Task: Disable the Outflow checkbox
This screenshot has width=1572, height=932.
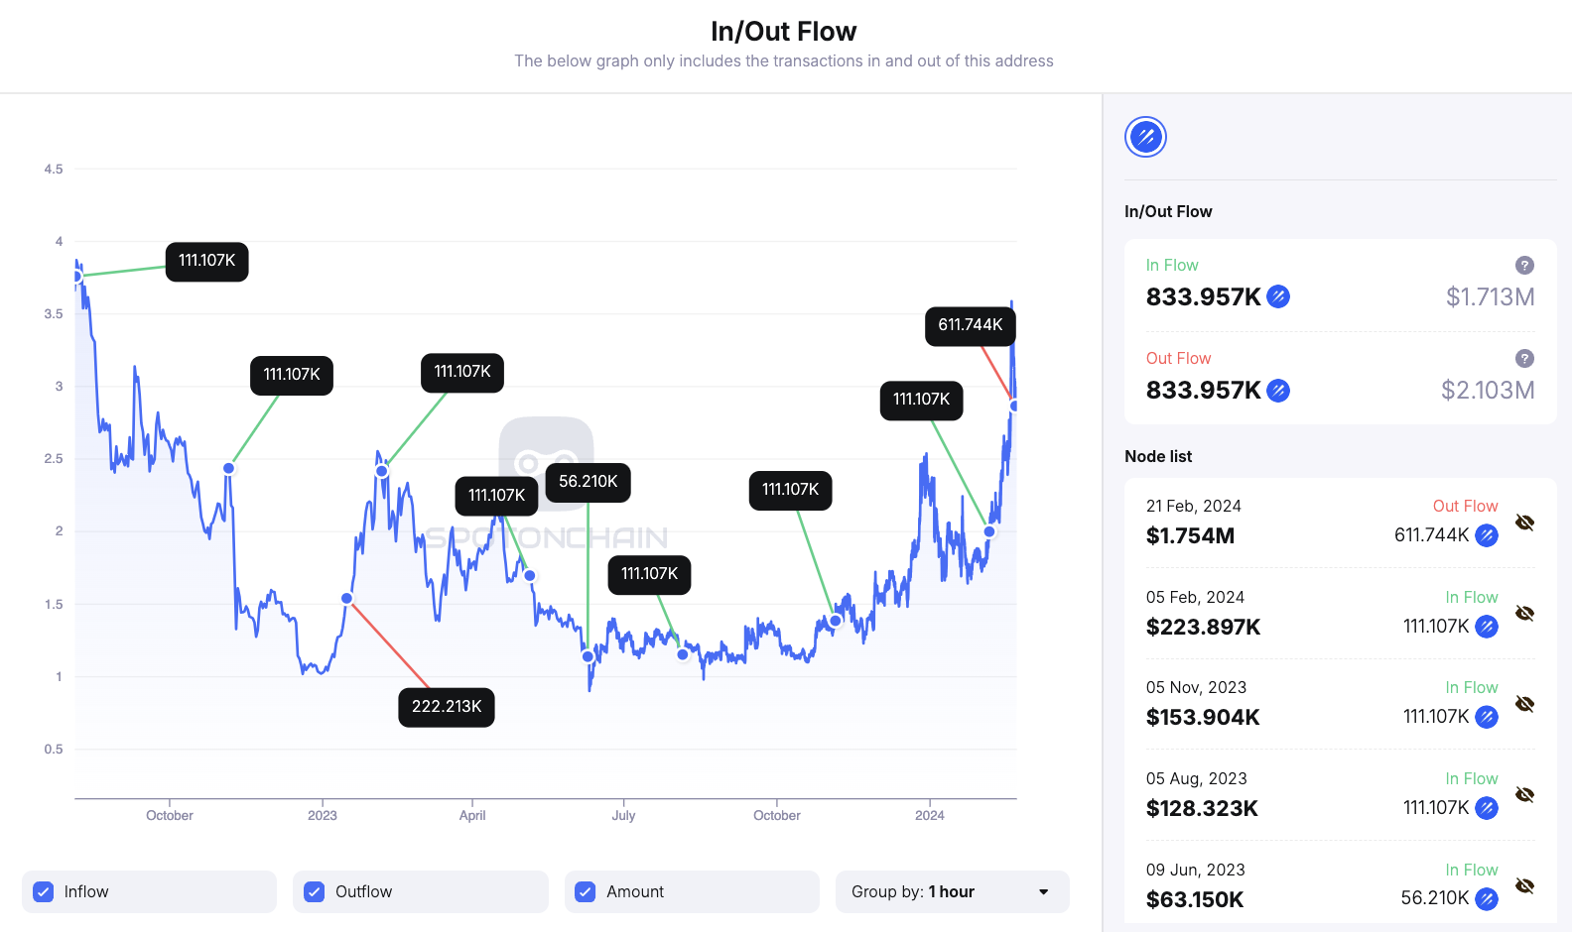Action: [x=315, y=891]
